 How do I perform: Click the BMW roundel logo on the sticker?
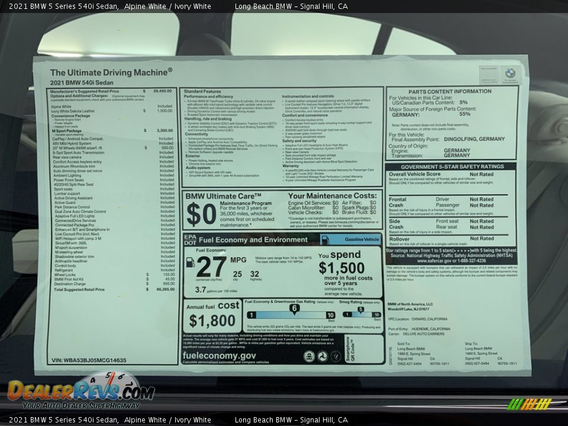click(510, 73)
